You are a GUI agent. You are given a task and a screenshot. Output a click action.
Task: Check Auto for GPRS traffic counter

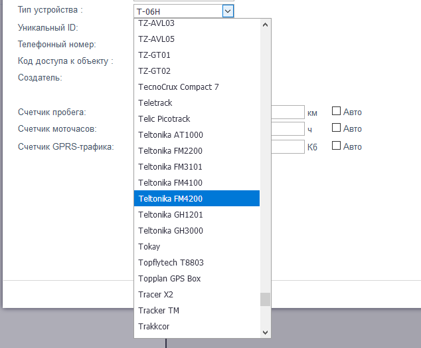(336, 146)
